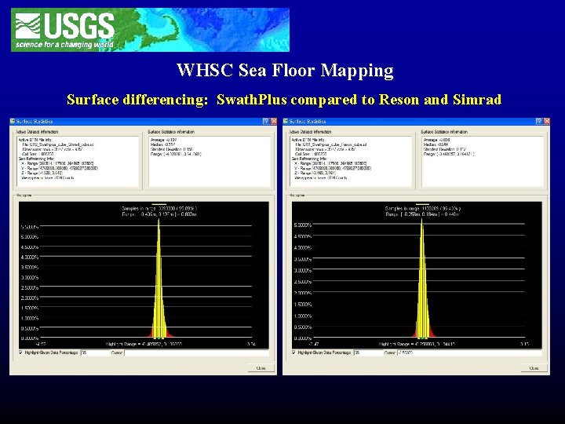Click the Swathplus Simrad file name line in left window
565x424 pixels.
point(57,144)
